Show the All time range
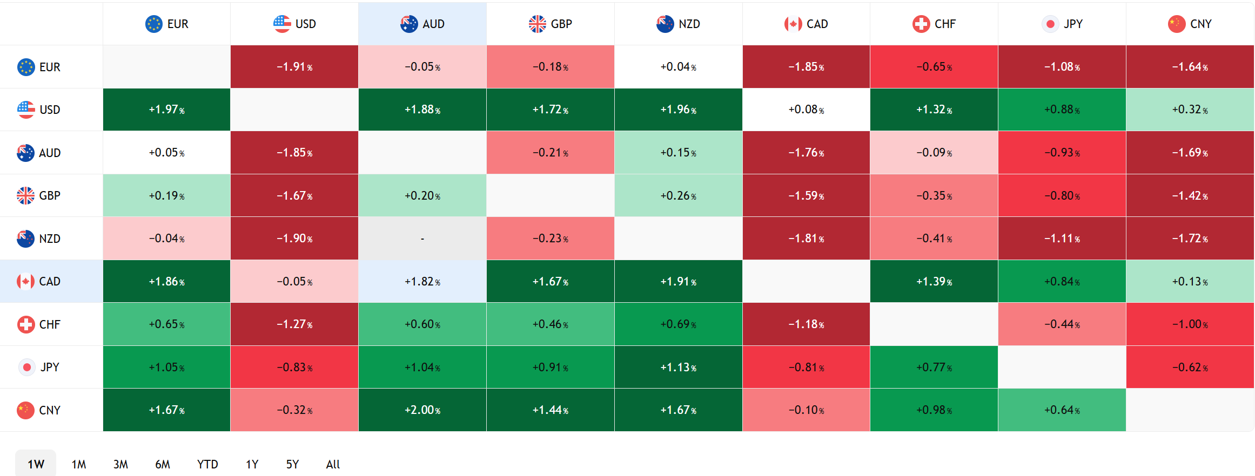 pos(333,464)
